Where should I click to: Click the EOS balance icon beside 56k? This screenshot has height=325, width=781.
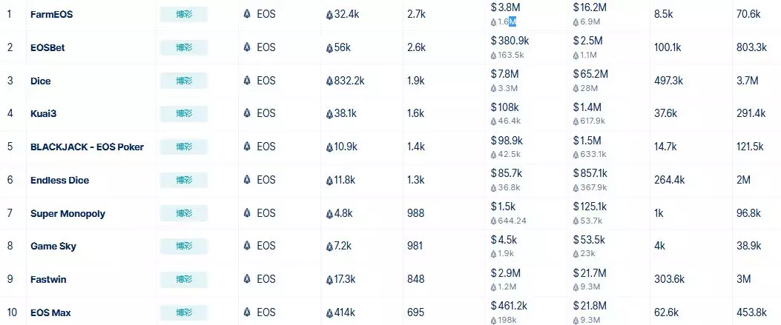coord(329,47)
